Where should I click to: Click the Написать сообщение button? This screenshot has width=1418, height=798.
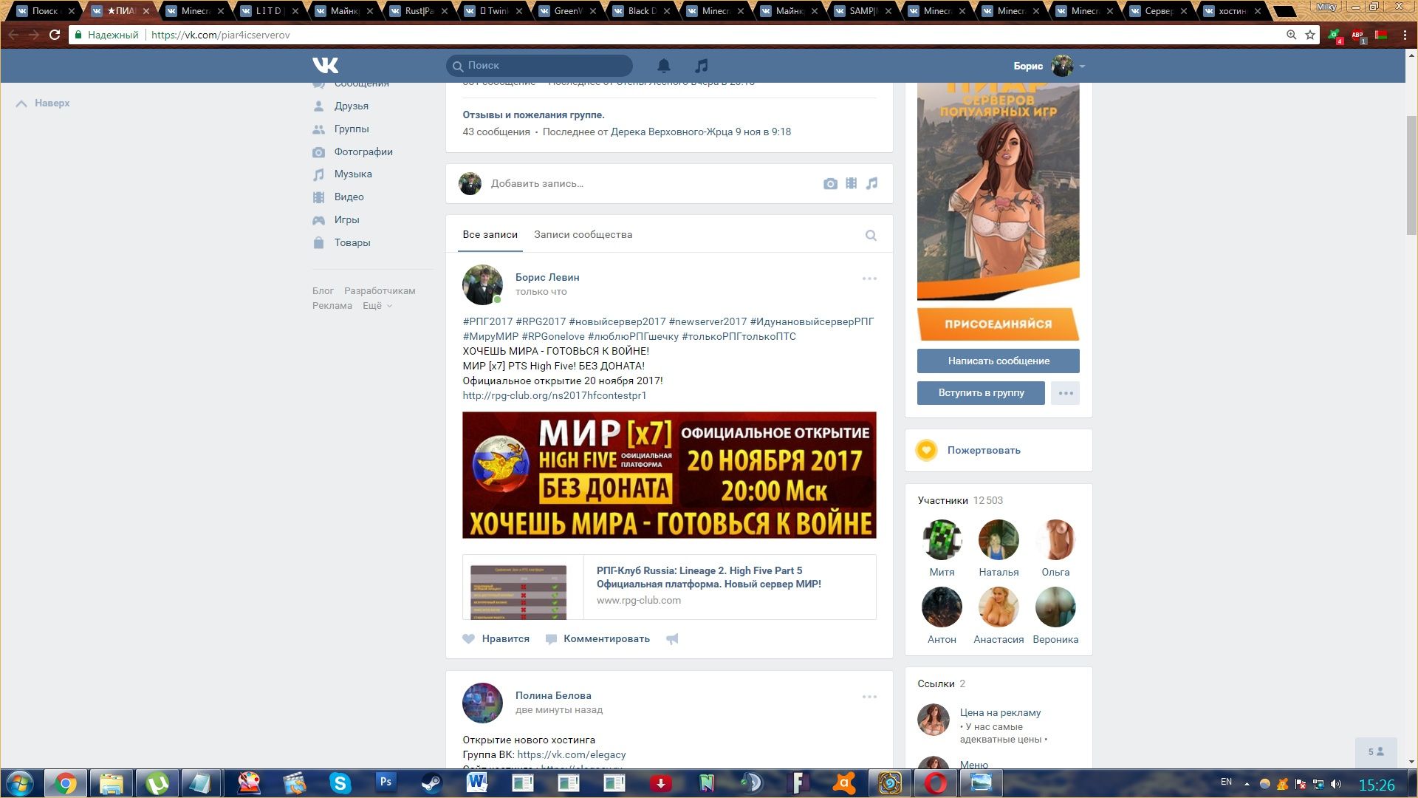998,361
